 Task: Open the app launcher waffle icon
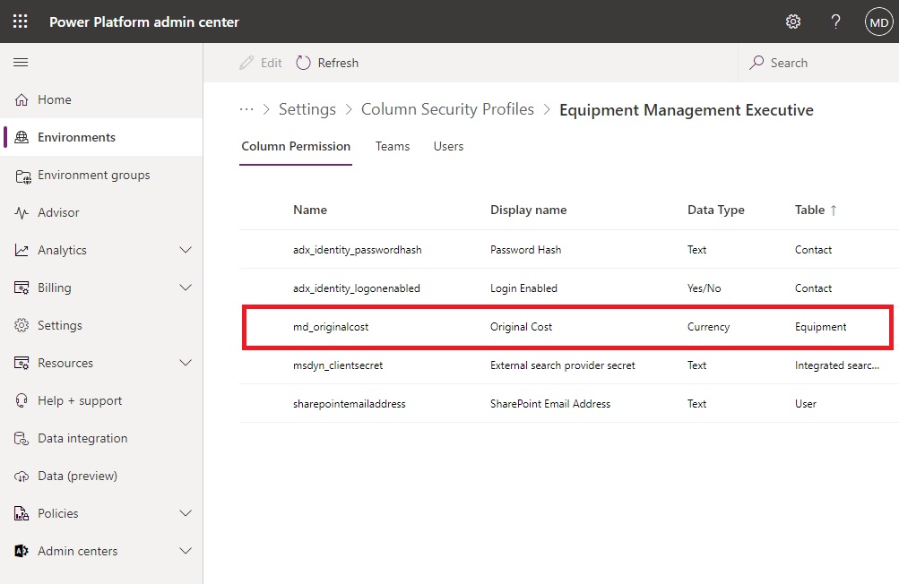click(20, 21)
